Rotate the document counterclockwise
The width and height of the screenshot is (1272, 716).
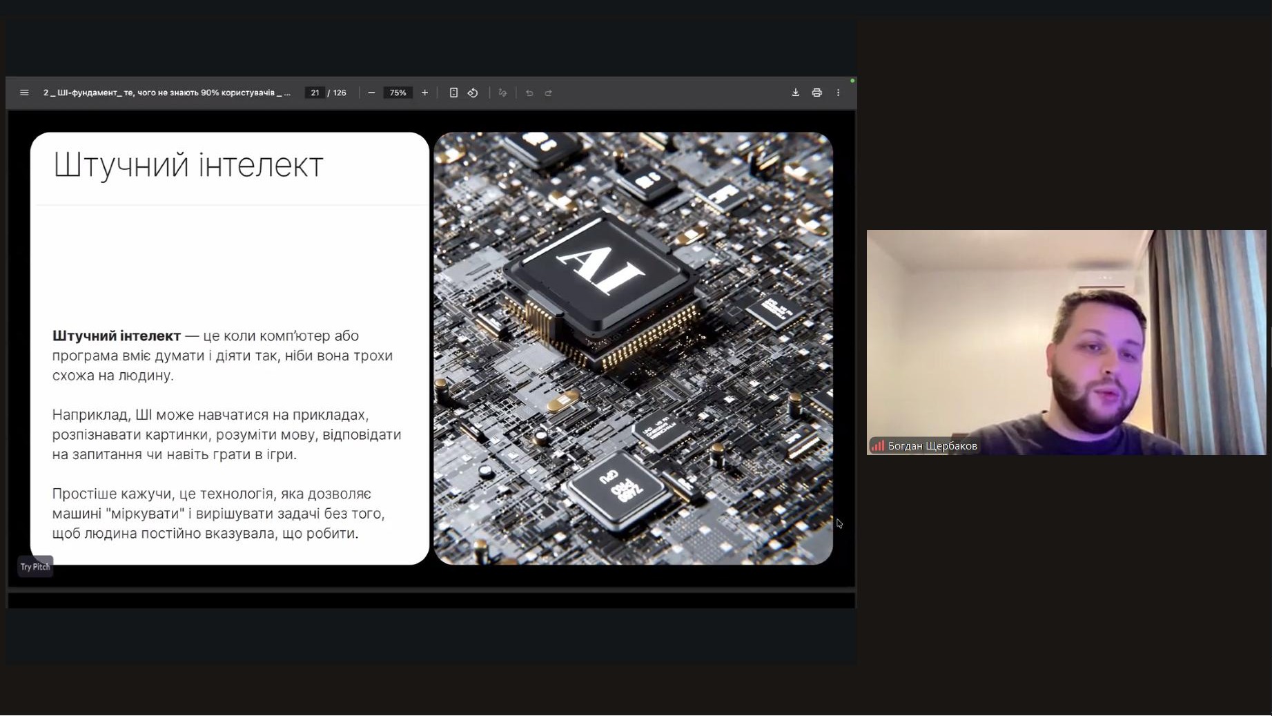(473, 93)
